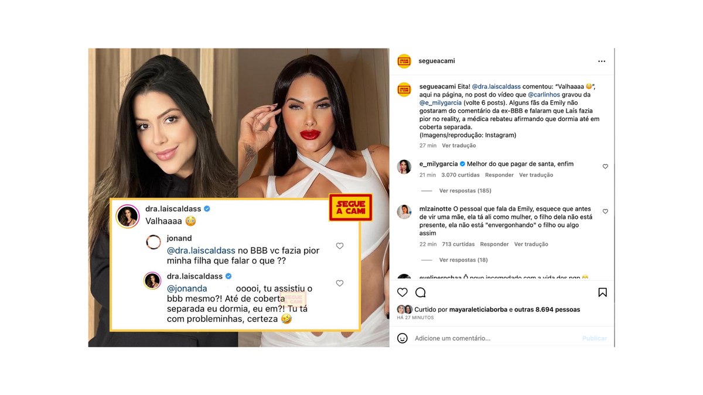This screenshot has width=703, height=395.
Task: Expand 'Ver respostas (185)' replies
Action: 465,191
